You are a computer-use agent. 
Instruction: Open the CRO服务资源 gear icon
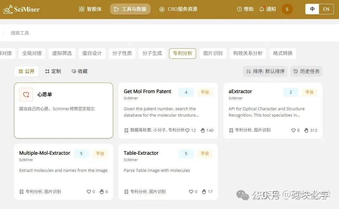(162, 9)
